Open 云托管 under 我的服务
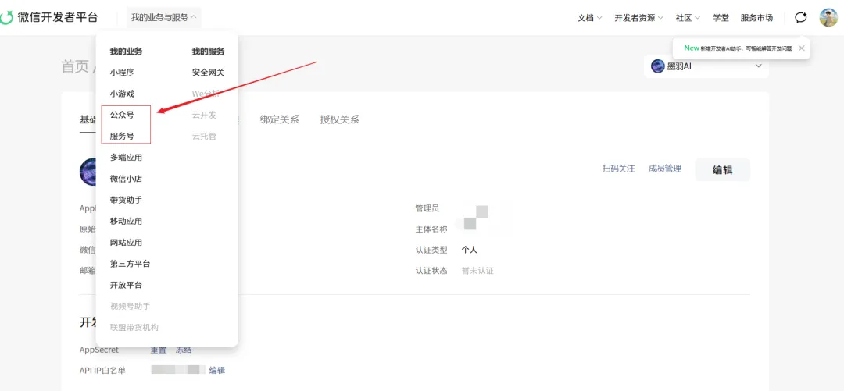Image resolution: width=844 pixels, height=391 pixels. coord(204,137)
